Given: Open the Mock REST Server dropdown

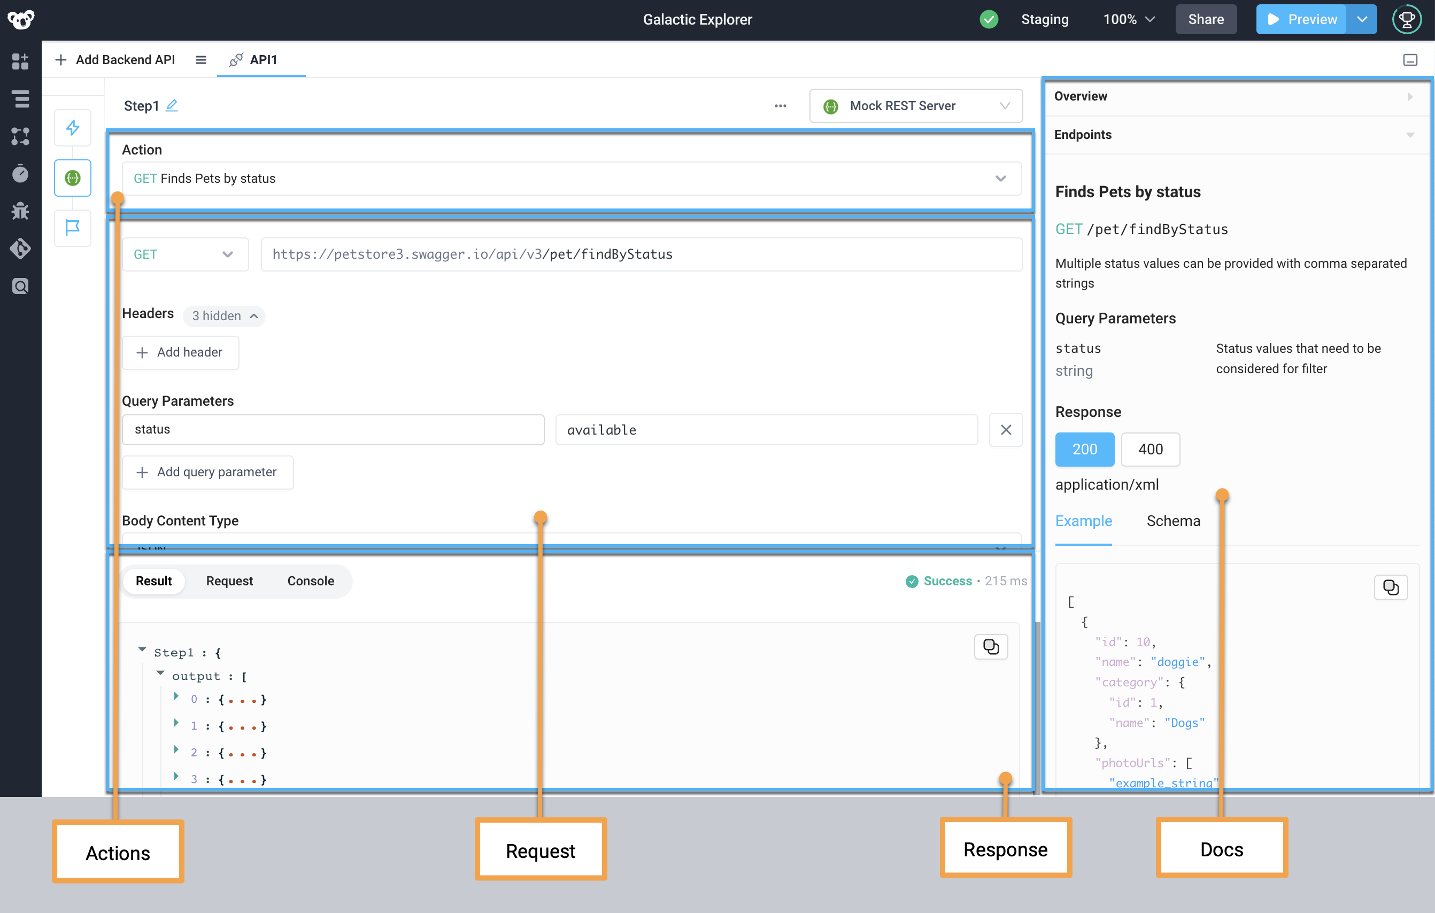Looking at the screenshot, I should tap(916, 105).
